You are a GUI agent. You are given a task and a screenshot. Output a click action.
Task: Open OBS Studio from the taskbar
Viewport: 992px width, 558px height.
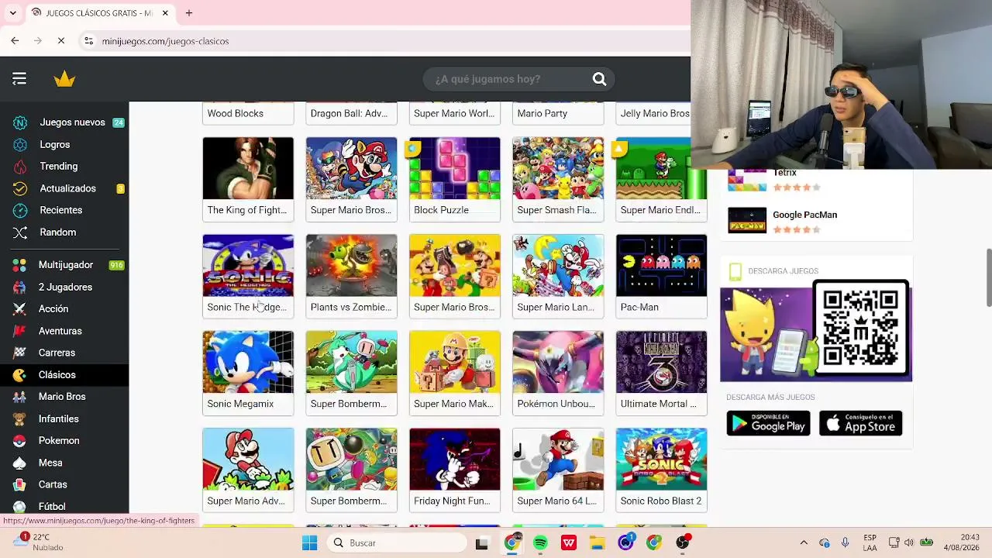pyautogui.click(x=682, y=542)
